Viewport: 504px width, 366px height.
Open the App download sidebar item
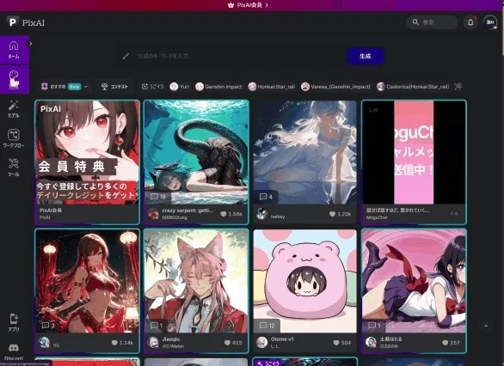click(14, 323)
